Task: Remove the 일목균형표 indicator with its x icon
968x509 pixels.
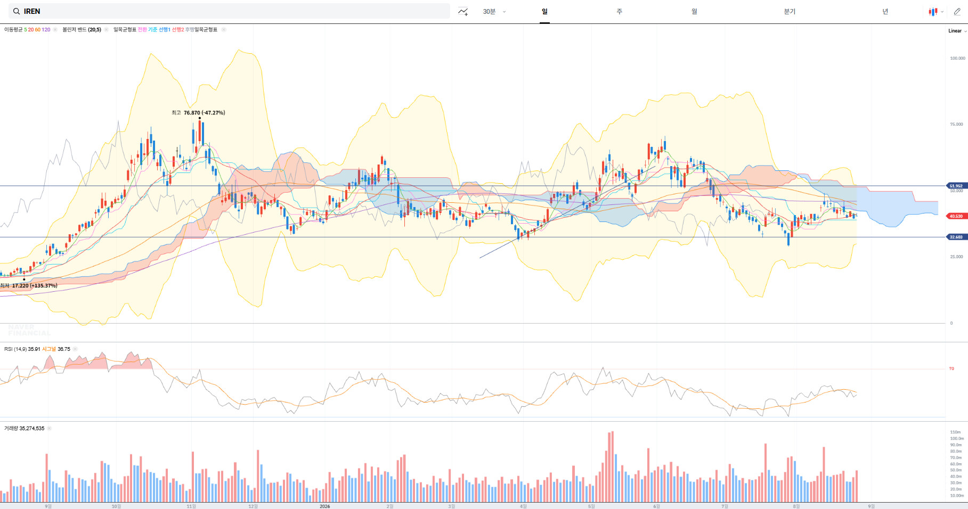Action: (x=224, y=30)
